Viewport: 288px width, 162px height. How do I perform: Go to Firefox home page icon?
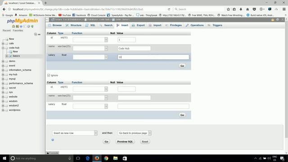click(x=247, y=9)
